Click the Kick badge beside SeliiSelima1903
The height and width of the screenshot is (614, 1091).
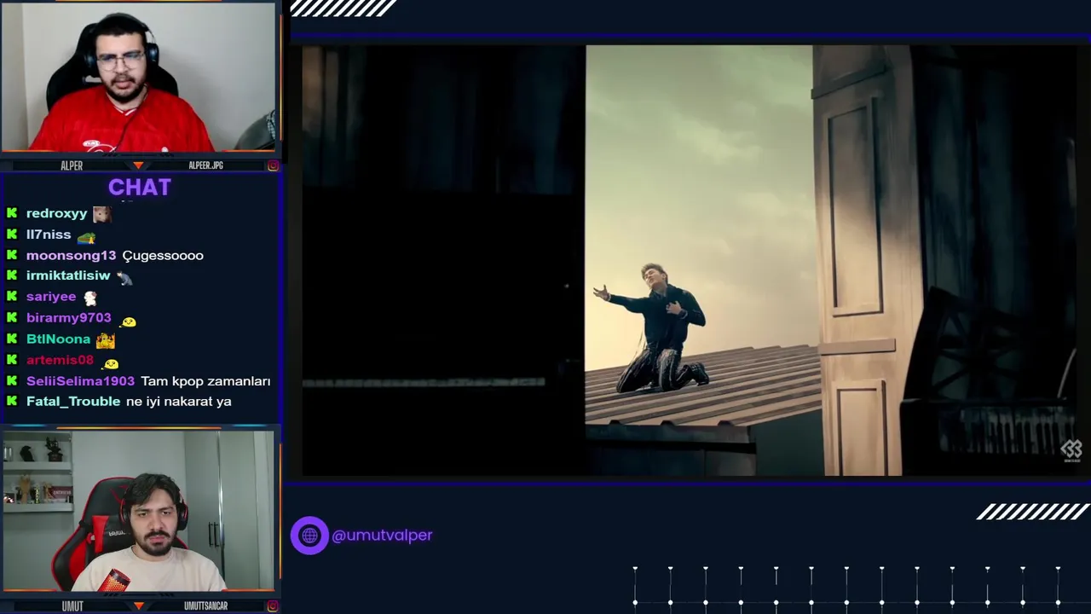12,380
